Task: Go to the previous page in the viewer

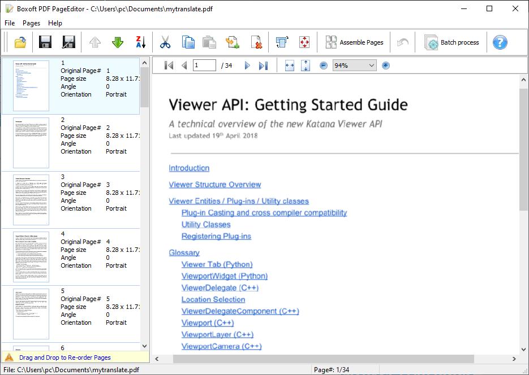Action: (184, 66)
